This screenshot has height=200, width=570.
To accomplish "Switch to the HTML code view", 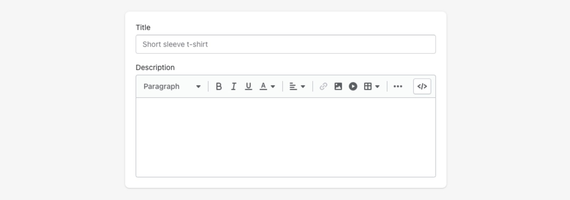I will (x=422, y=86).
